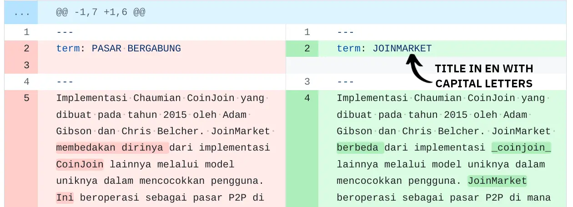This screenshot has height=207, width=573.
Task: Click right-side line number 4
Action: coord(307,98)
